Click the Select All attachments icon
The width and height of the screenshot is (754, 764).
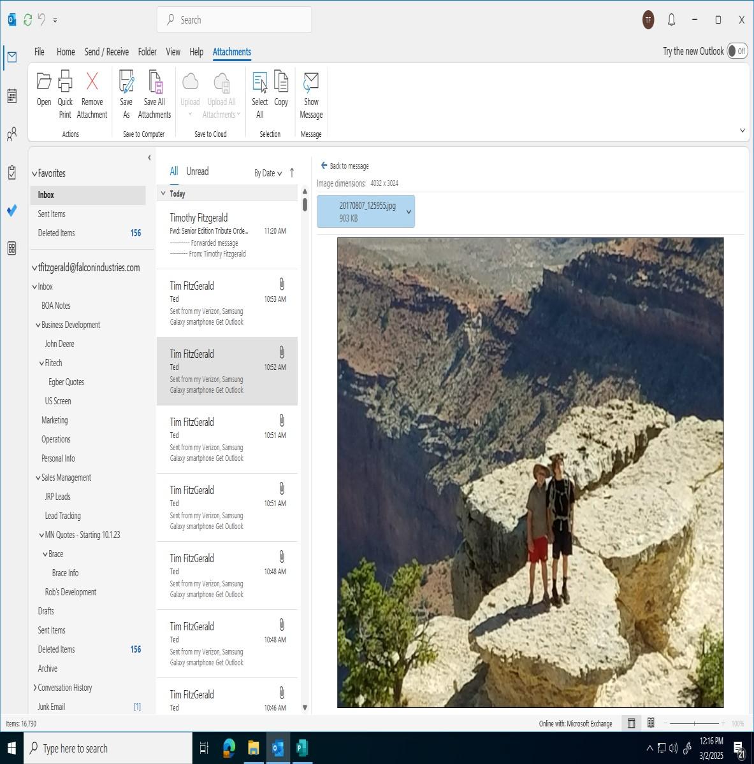click(259, 95)
